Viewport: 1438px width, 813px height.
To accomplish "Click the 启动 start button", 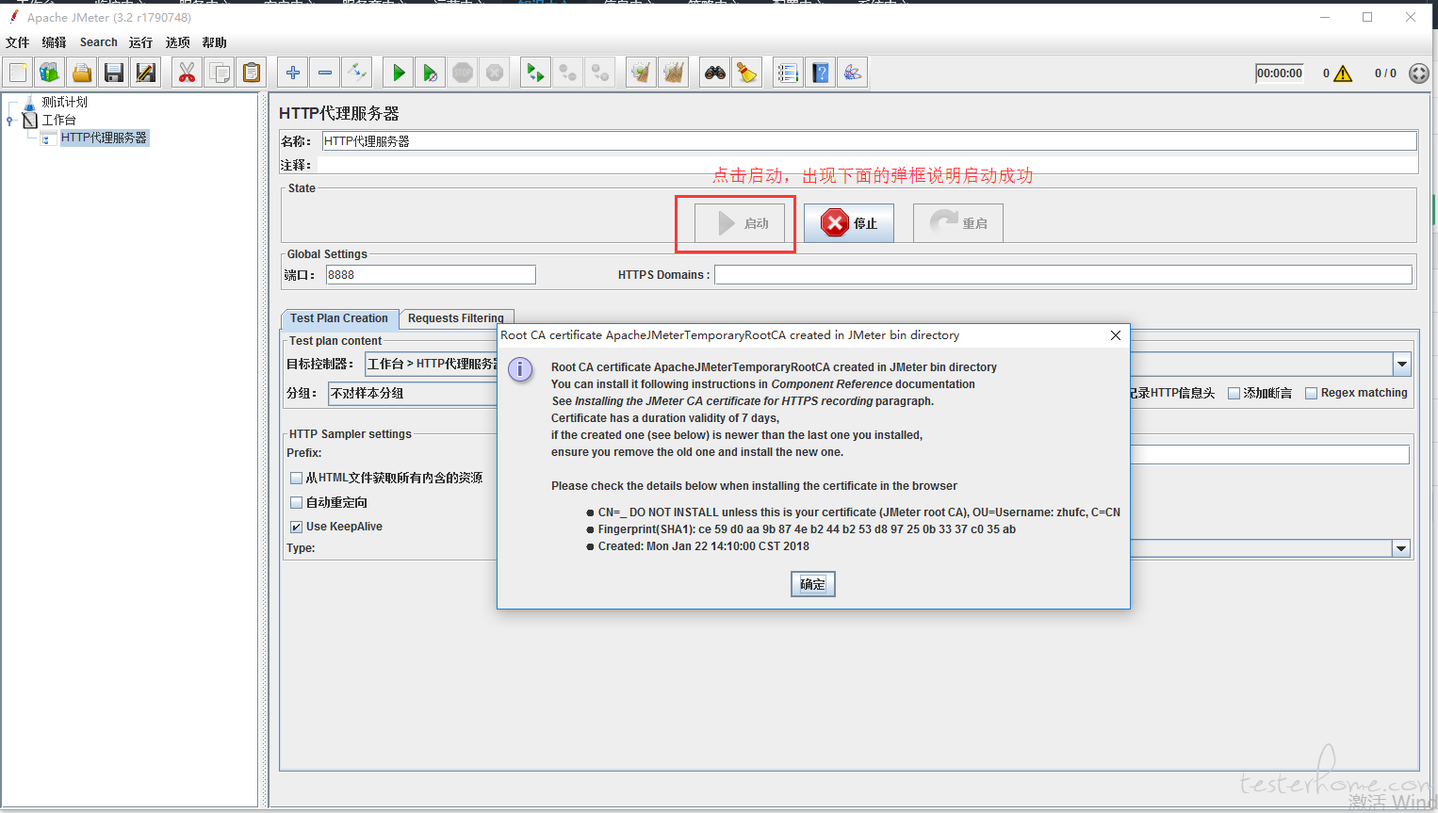I will pyautogui.click(x=740, y=223).
